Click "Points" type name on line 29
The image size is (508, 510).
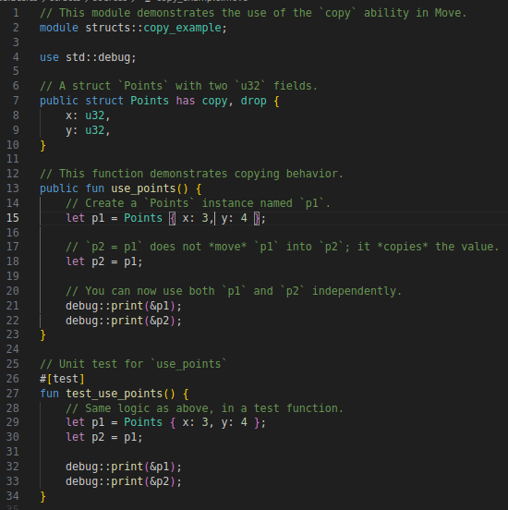click(143, 422)
